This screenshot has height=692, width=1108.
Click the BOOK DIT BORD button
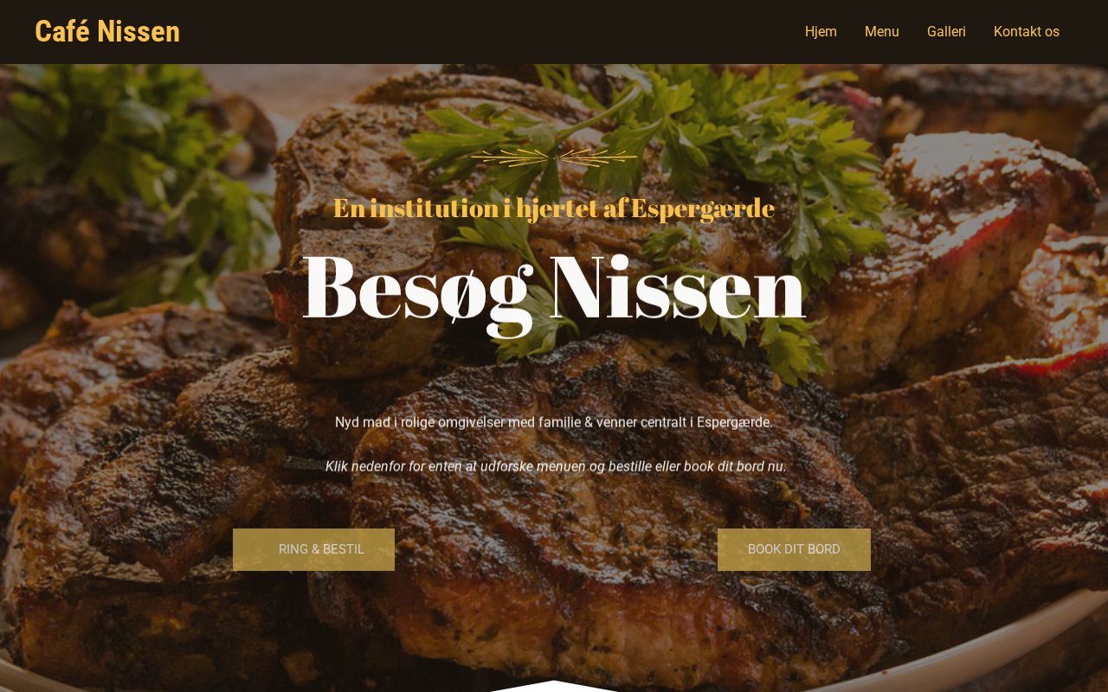(794, 549)
